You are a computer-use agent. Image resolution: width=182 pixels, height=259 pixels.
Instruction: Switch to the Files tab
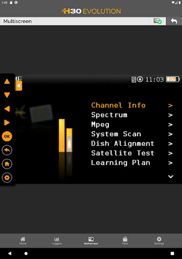click(125, 241)
